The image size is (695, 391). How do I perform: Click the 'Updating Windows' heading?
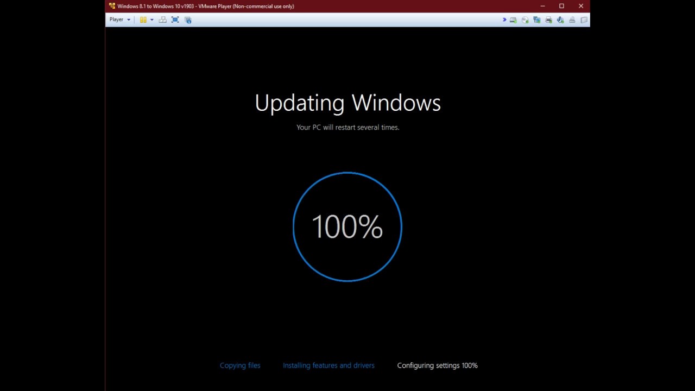pos(347,103)
